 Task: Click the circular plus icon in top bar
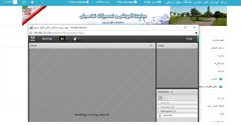coord(32,2)
